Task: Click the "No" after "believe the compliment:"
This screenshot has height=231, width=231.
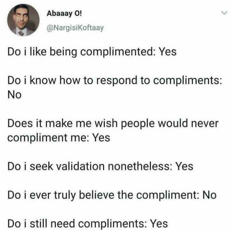Action: click(x=209, y=195)
